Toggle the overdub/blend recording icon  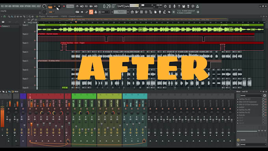pos(91,6)
